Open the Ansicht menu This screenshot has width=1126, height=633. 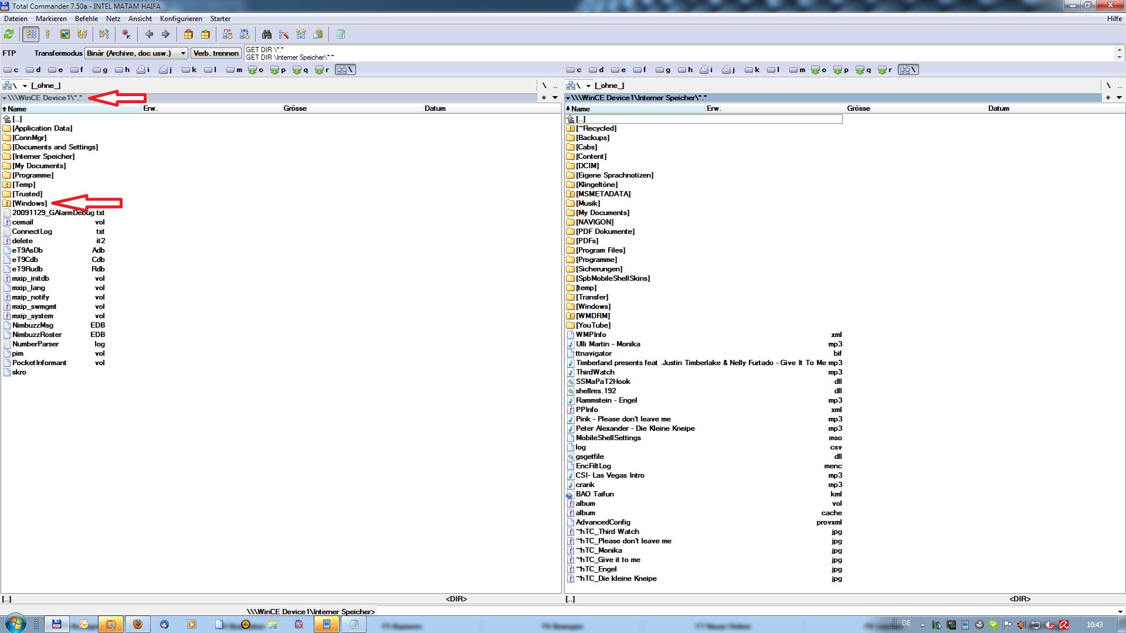(x=140, y=19)
